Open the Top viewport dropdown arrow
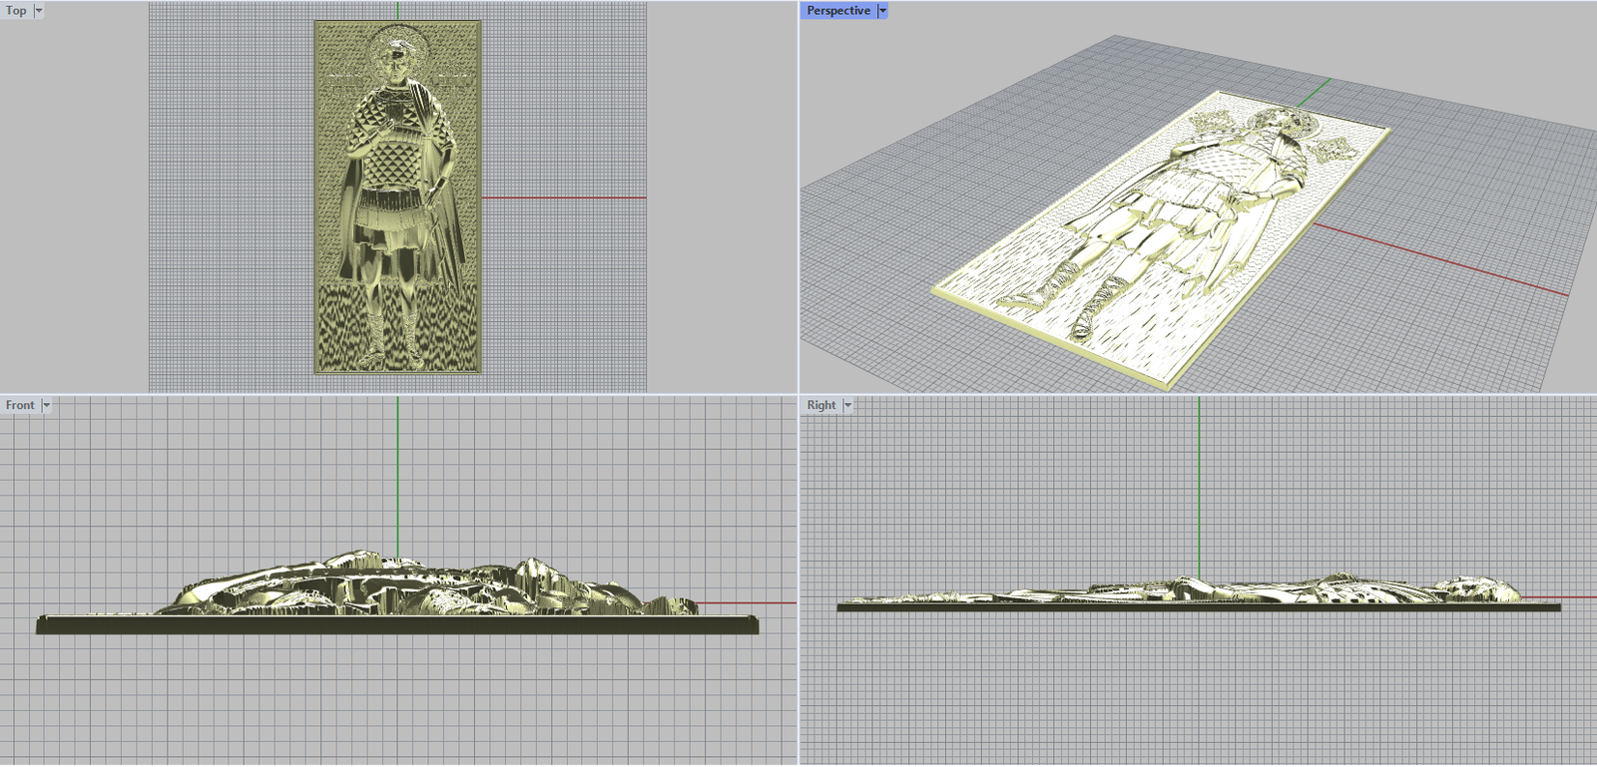 pyautogui.click(x=39, y=11)
